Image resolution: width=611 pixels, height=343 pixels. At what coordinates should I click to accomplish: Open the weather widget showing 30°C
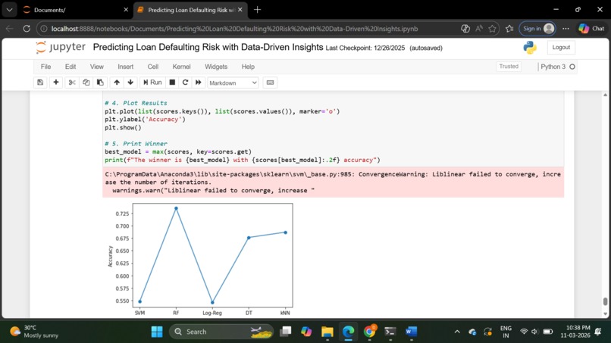pos(35,332)
